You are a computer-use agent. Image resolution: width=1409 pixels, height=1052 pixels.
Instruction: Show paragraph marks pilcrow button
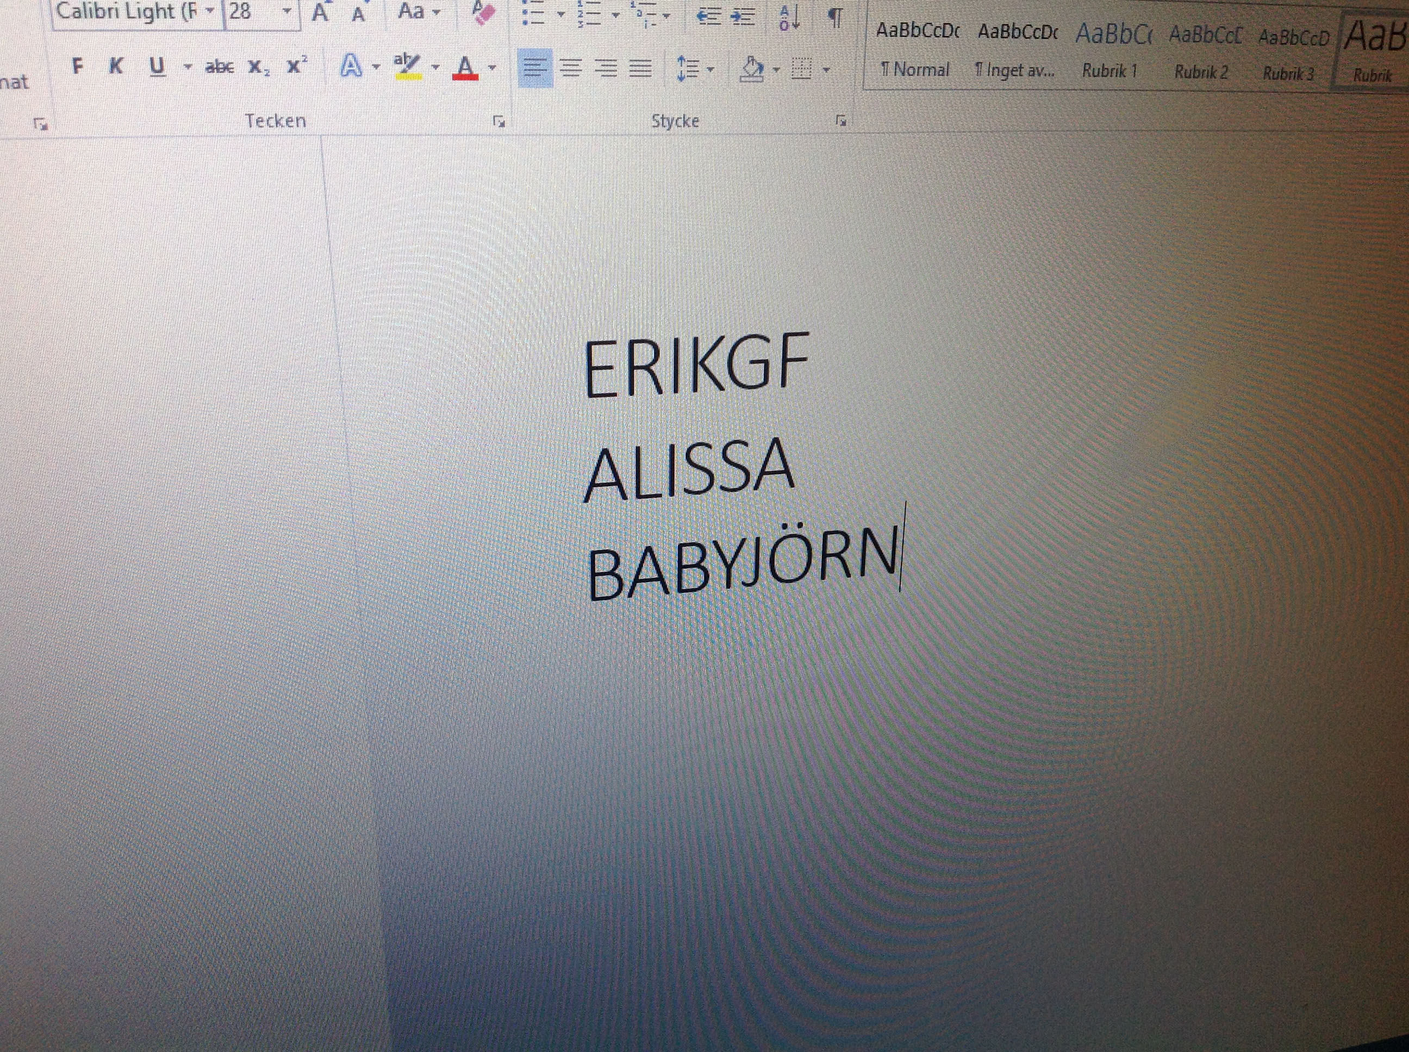coord(836,18)
